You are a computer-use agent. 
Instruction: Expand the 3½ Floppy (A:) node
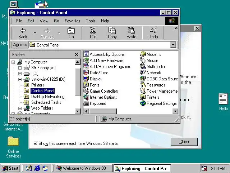20,68
